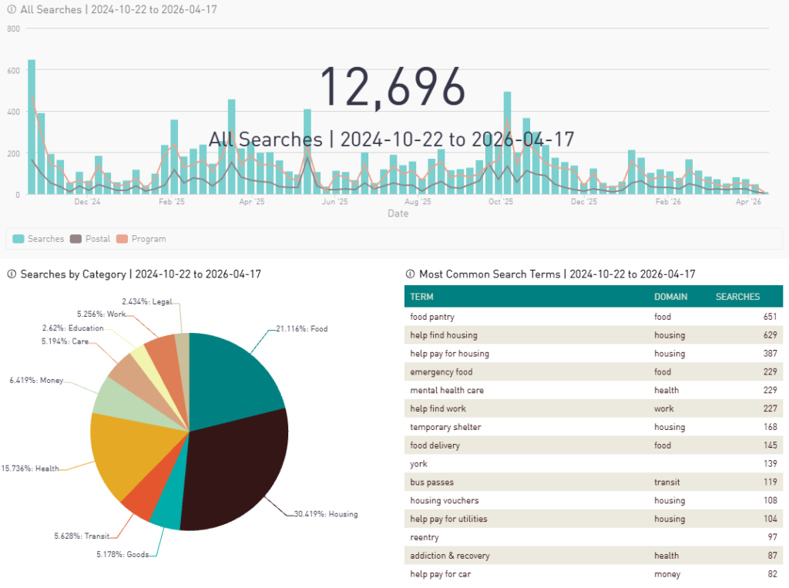Click info icon beside Most Common Search Terms
789x588 pixels.
pyautogui.click(x=411, y=274)
